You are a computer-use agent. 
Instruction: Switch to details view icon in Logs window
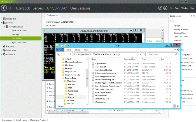[174, 106]
